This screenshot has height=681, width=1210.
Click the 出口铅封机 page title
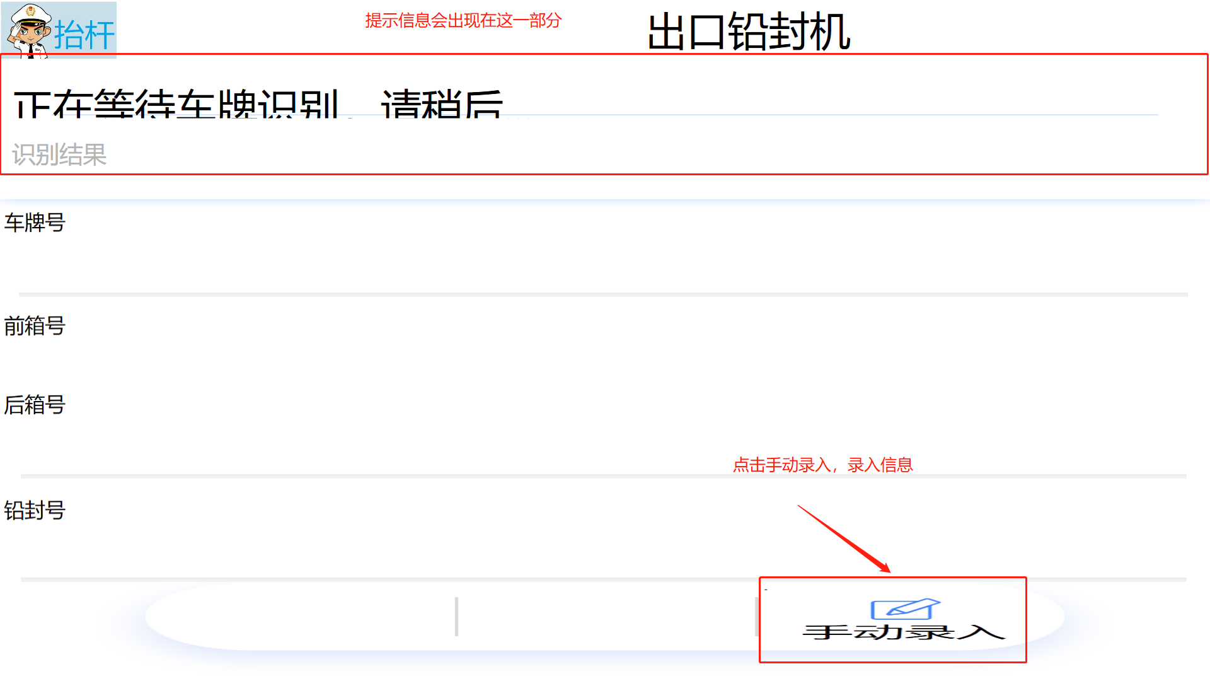[749, 32]
